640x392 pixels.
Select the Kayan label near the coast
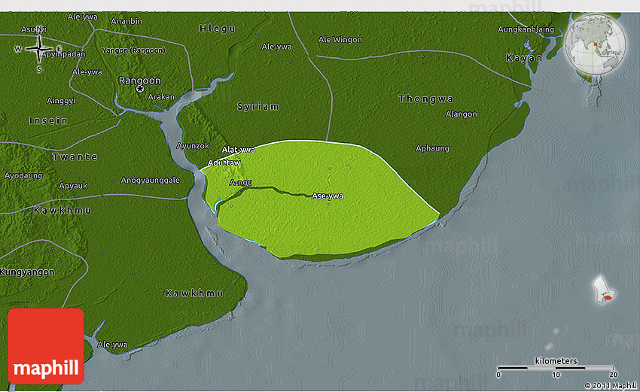pos(525,58)
